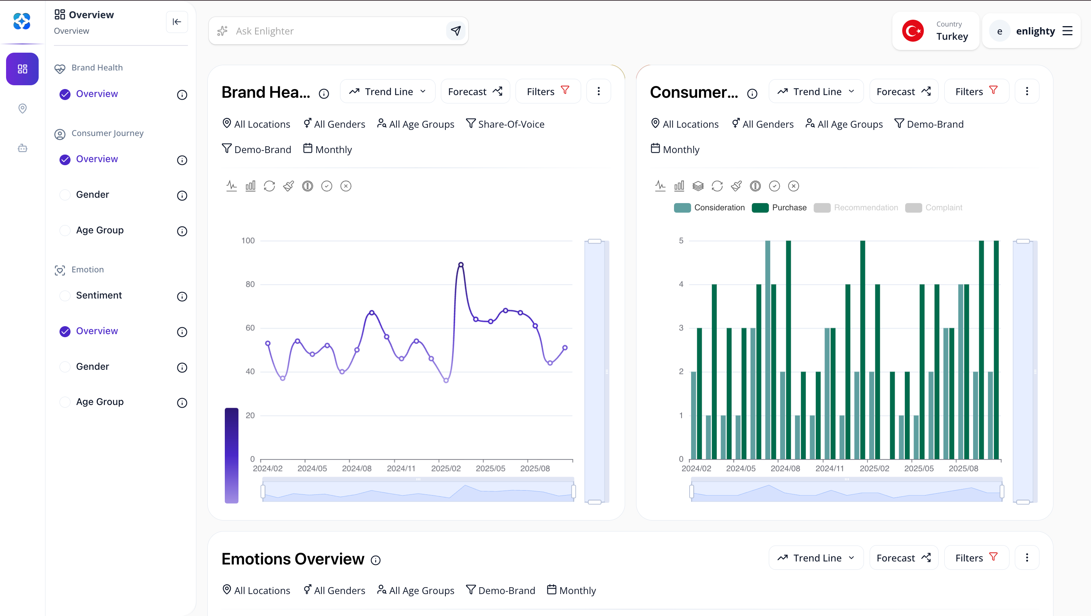Expand the Trend Line menu on Emotions Overview
Image resolution: width=1091 pixels, height=616 pixels.
pyautogui.click(x=815, y=558)
